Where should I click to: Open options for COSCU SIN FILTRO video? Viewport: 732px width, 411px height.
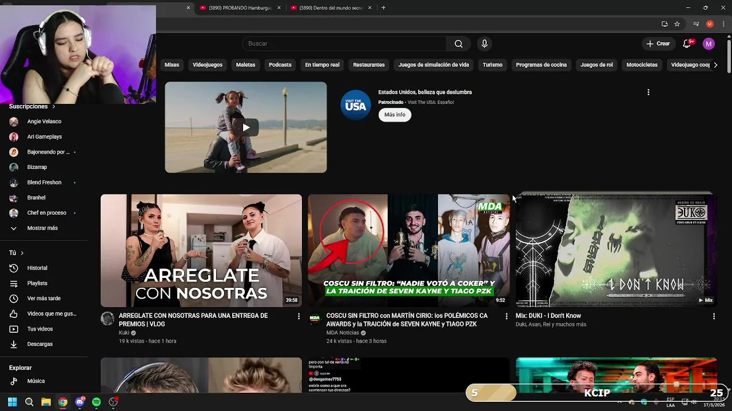click(506, 316)
